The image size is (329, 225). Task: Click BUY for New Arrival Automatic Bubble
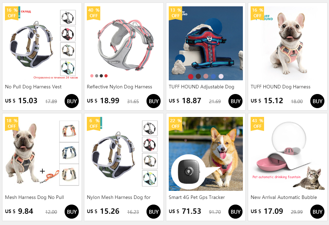tap(317, 212)
